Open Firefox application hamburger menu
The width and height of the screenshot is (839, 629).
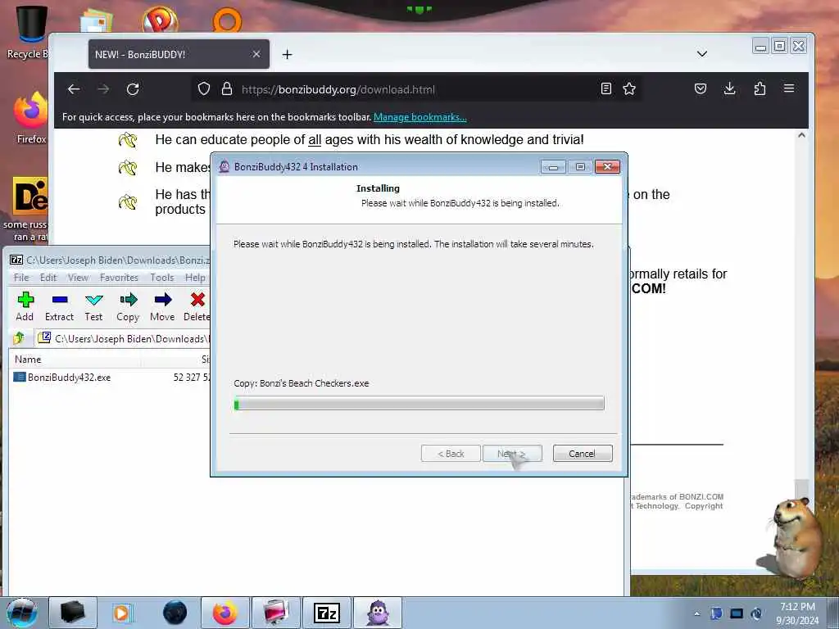[789, 88]
